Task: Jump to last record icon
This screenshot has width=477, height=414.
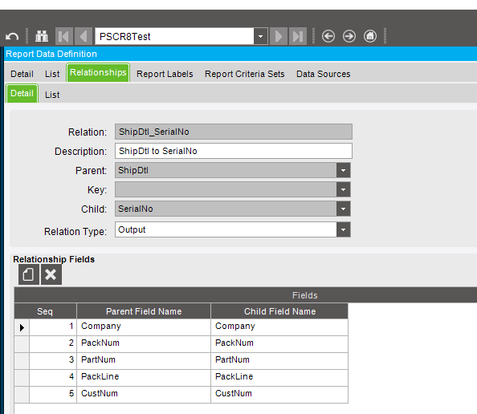Action: pyautogui.click(x=297, y=36)
